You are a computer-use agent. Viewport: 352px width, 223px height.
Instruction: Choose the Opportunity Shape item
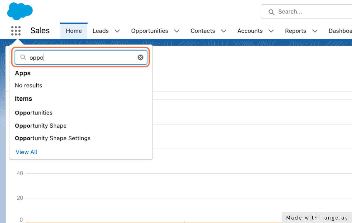[41, 126]
